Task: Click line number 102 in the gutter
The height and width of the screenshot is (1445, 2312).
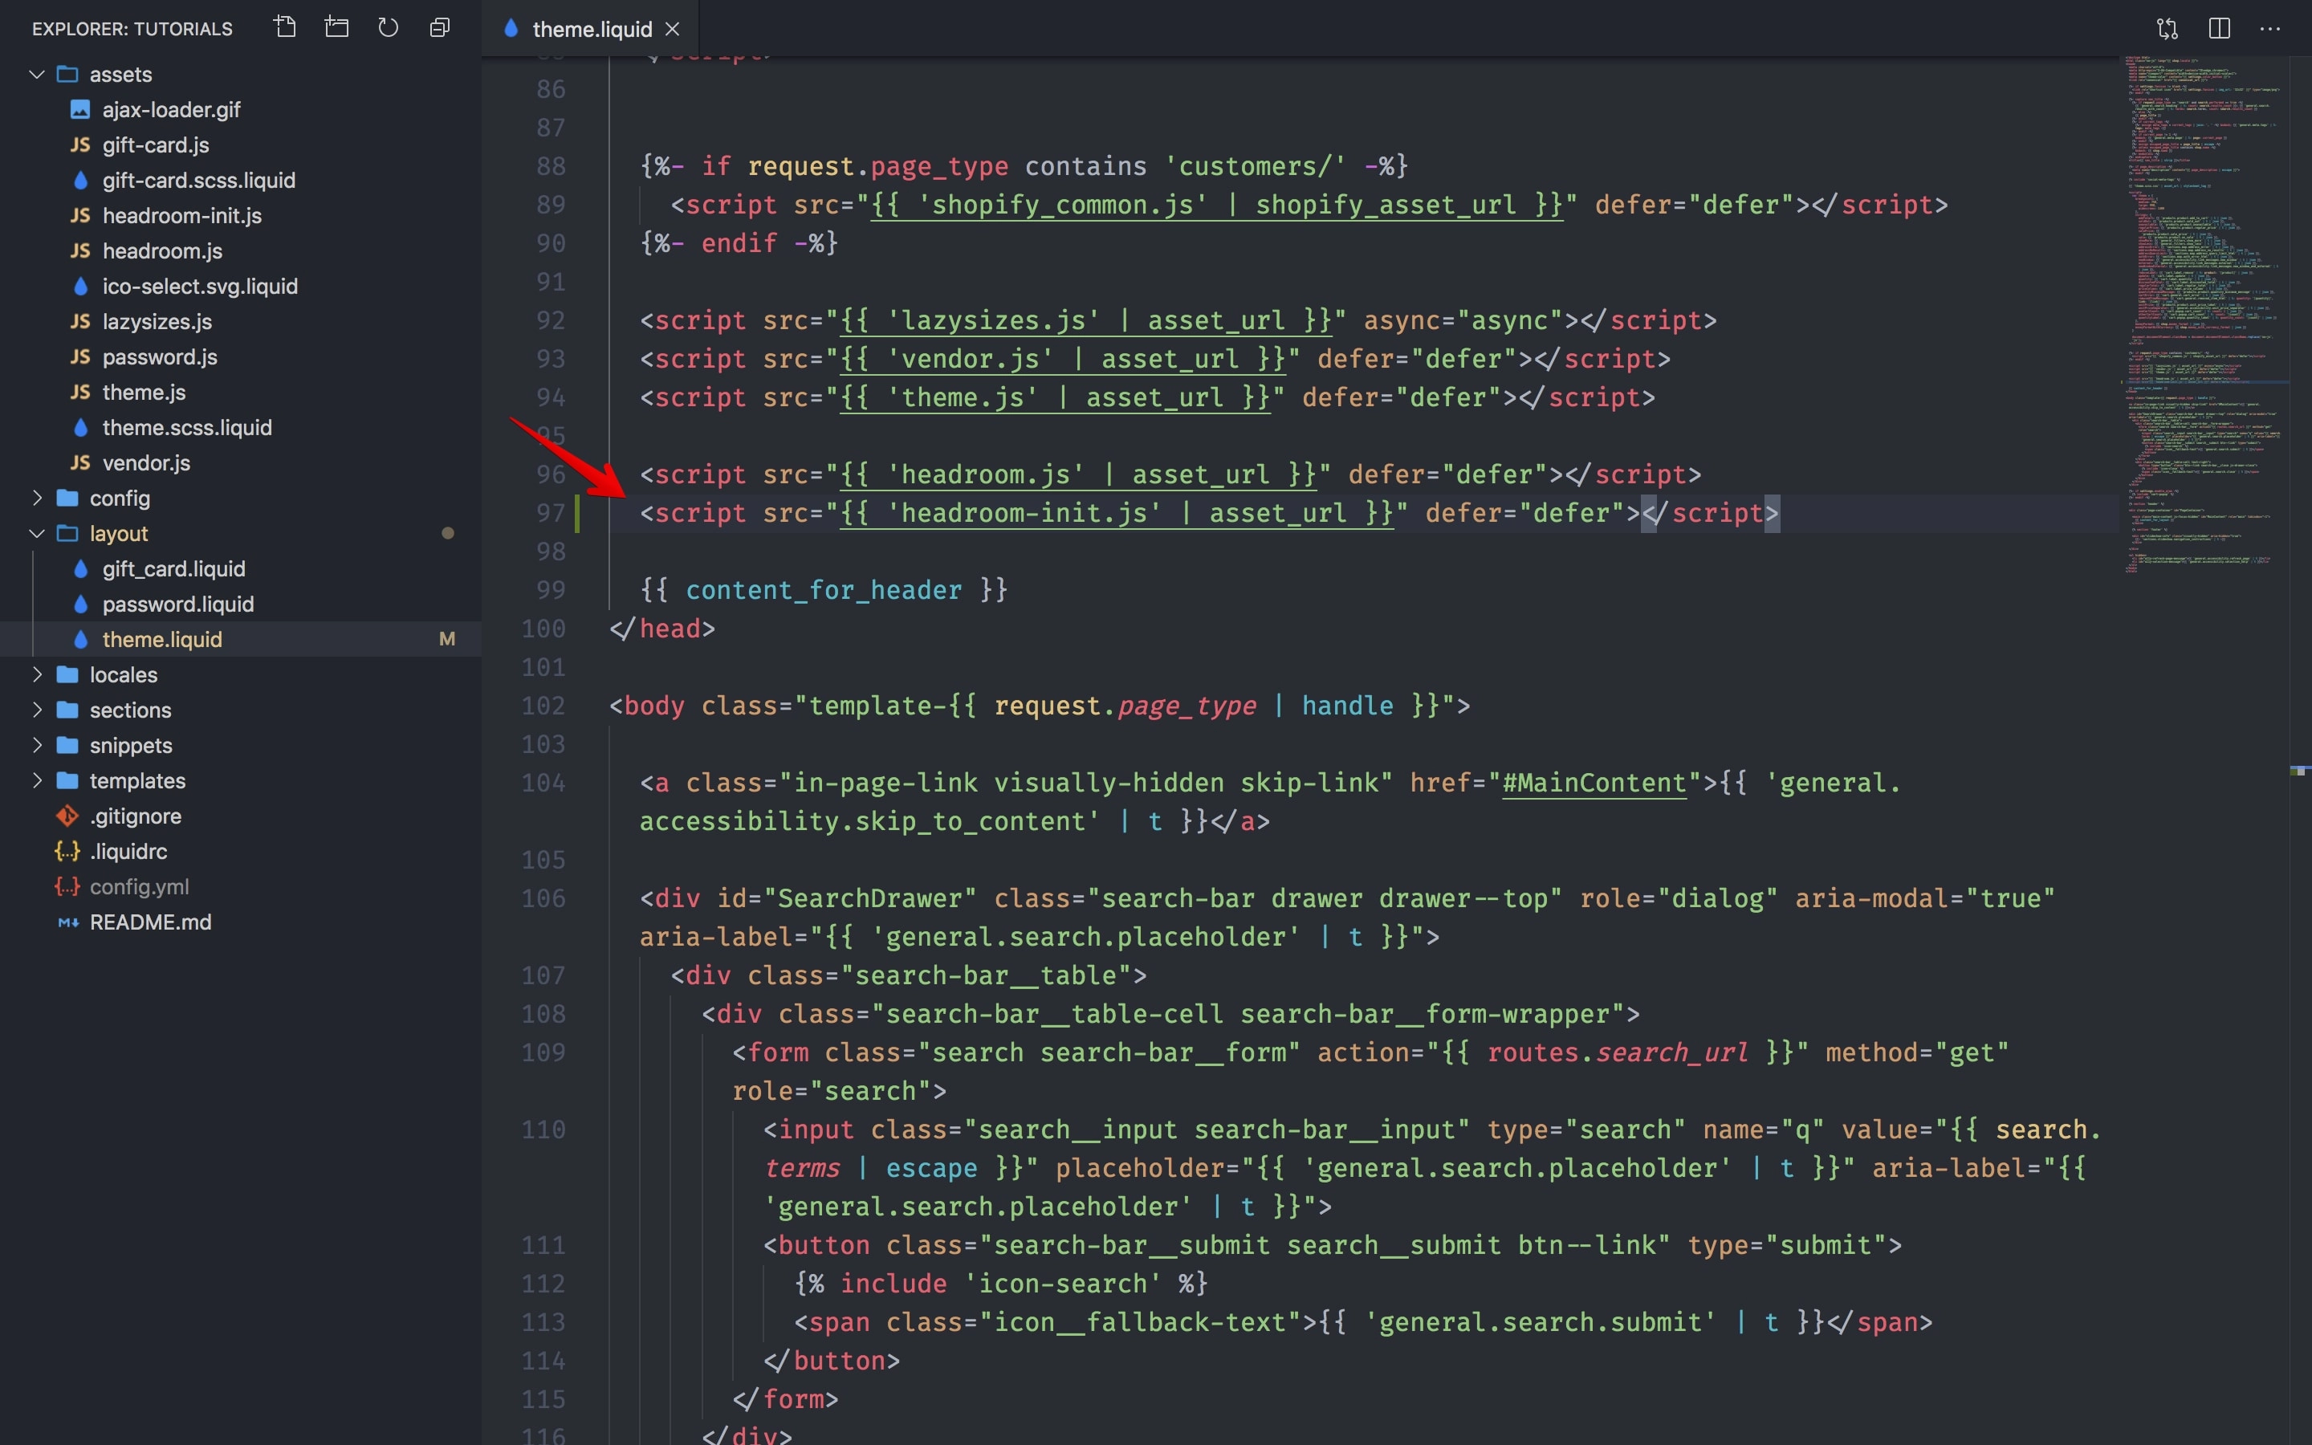Action: coord(543,706)
